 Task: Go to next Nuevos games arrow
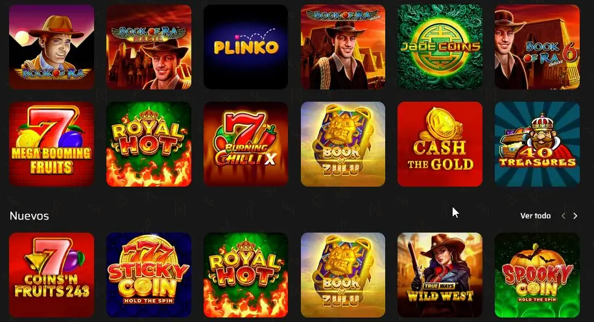pos(575,216)
